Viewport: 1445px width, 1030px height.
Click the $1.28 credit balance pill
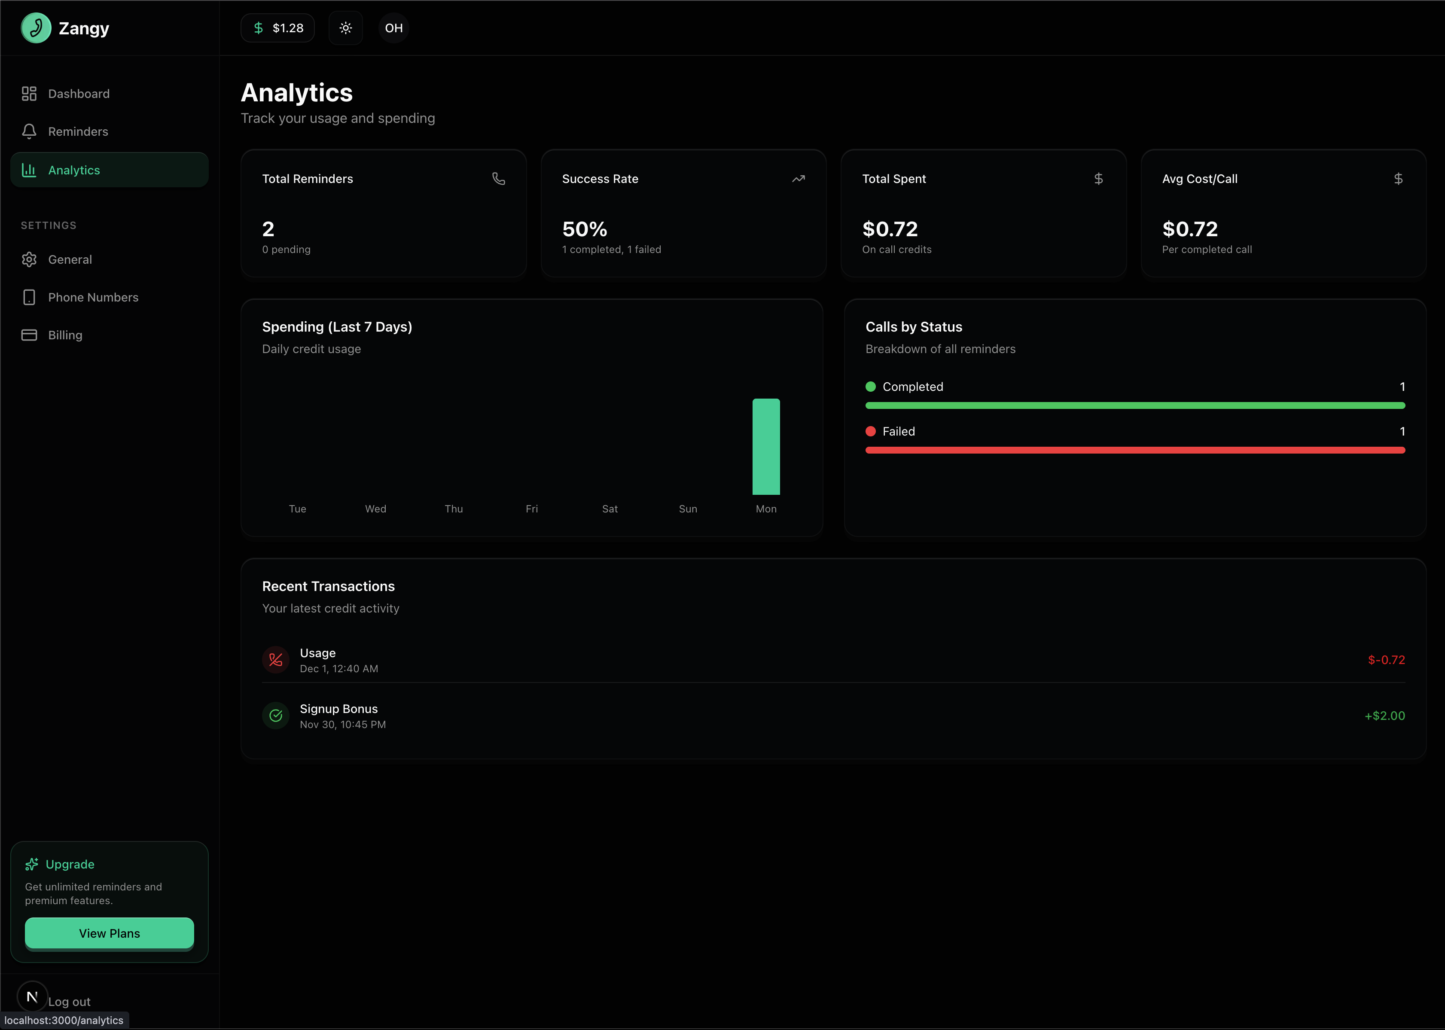click(x=277, y=28)
